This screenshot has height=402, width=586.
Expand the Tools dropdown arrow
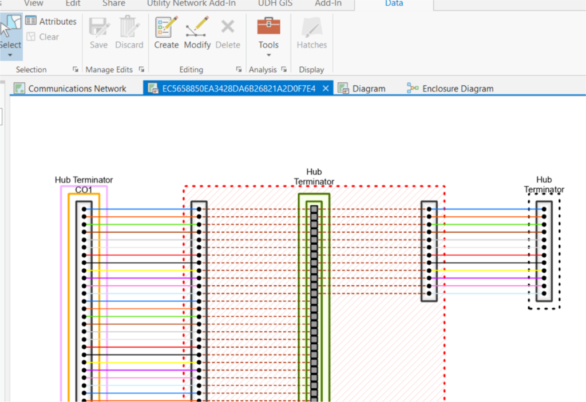268,55
